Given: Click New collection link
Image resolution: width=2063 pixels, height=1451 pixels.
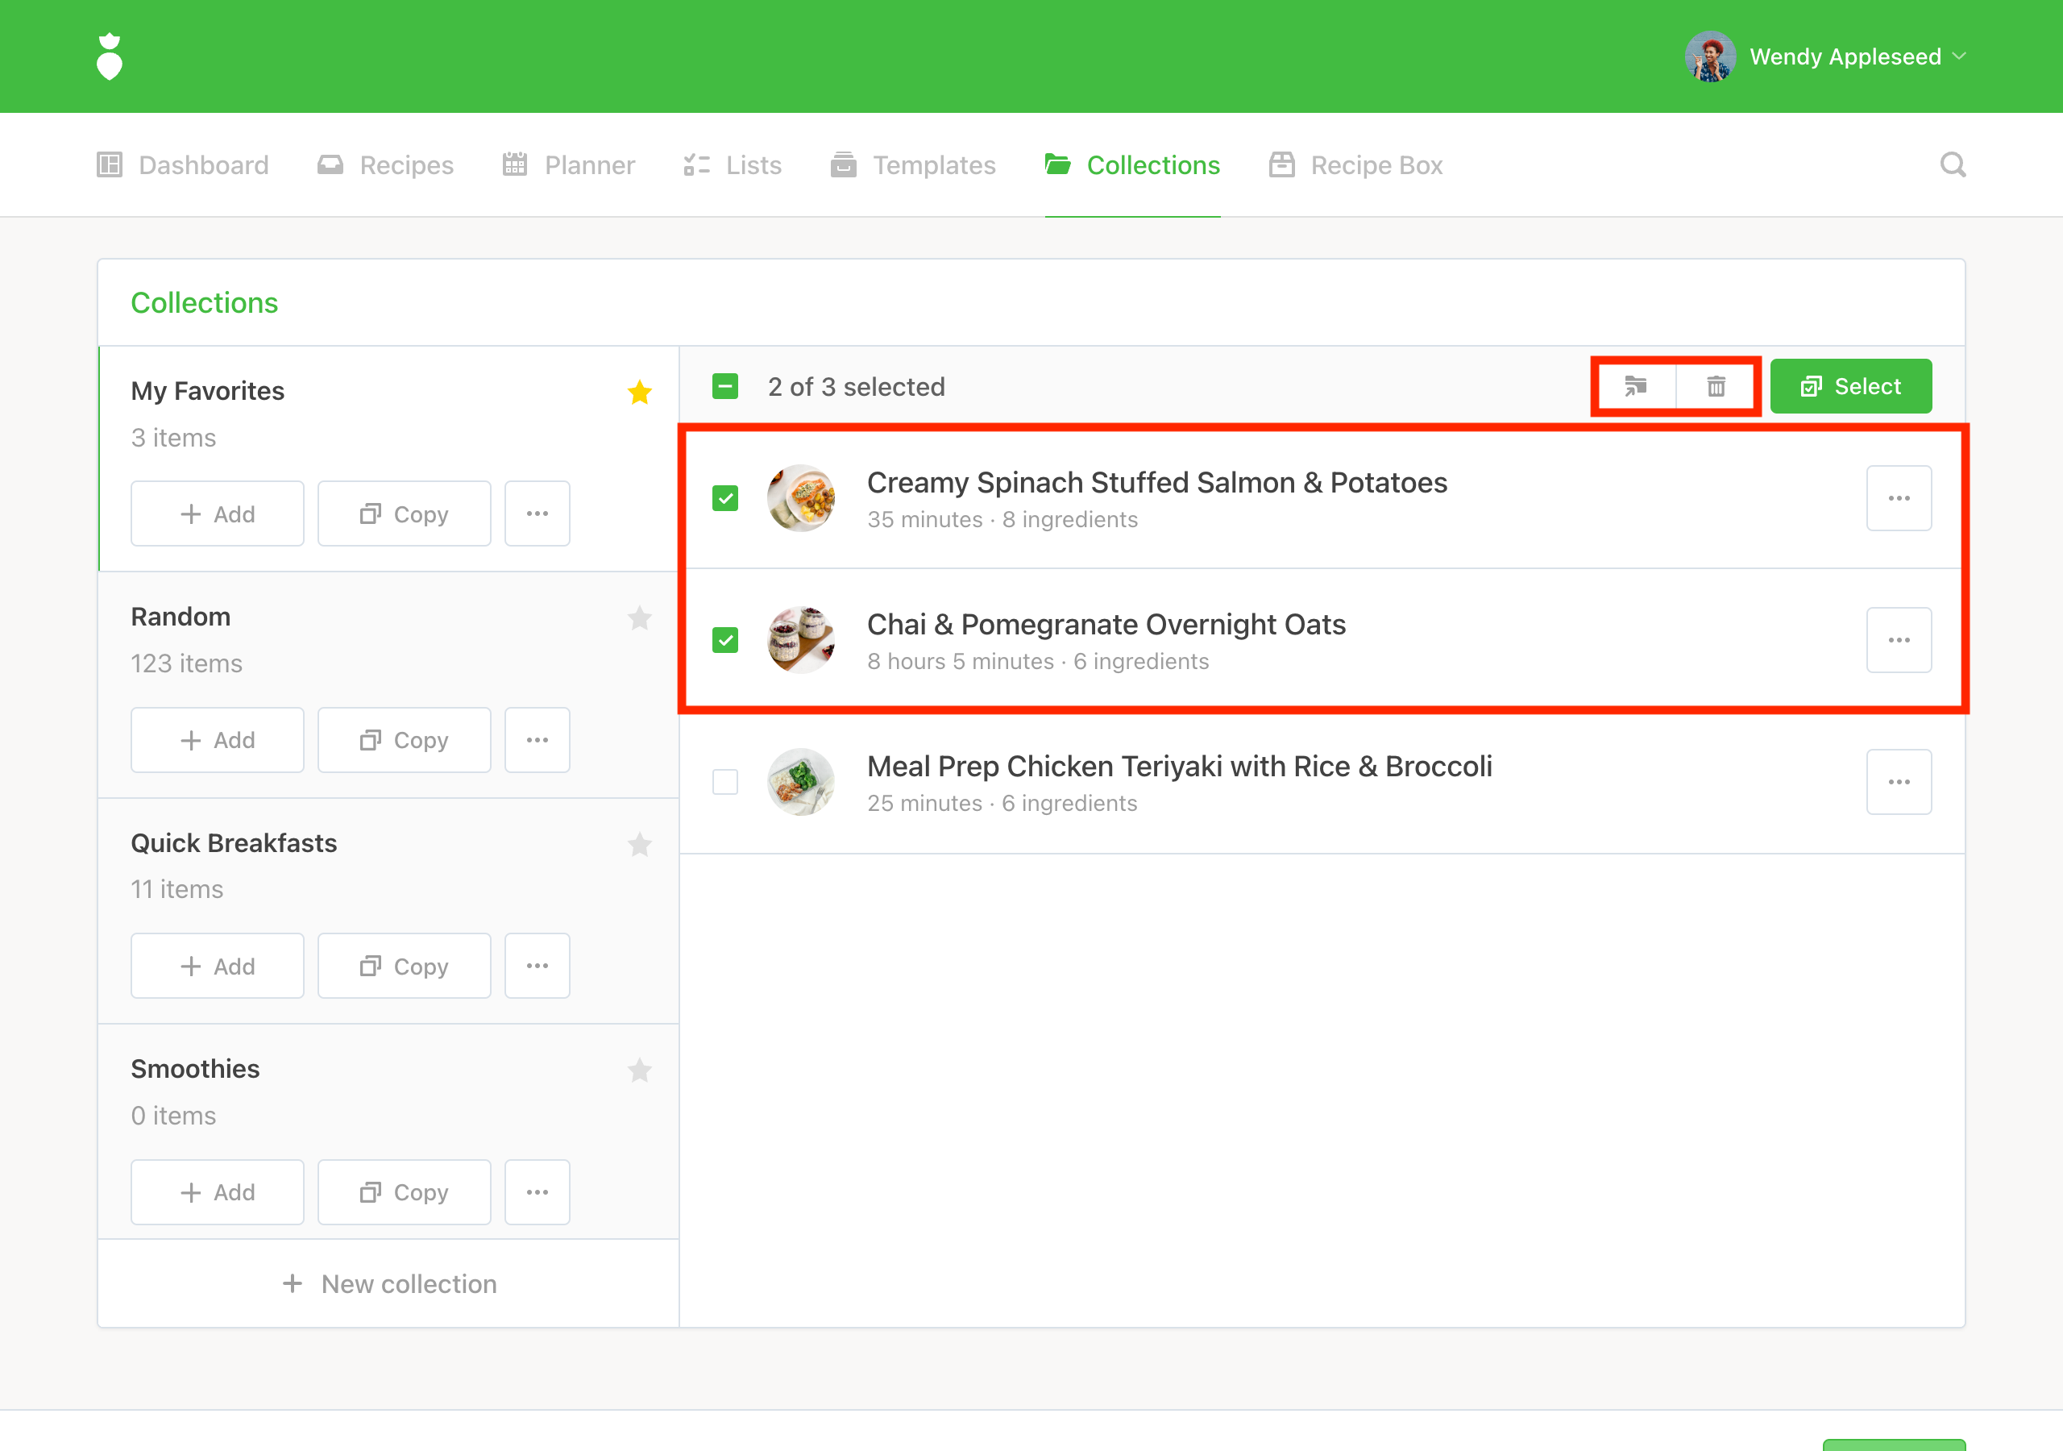Looking at the screenshot, I should (x=389, y=1284).
